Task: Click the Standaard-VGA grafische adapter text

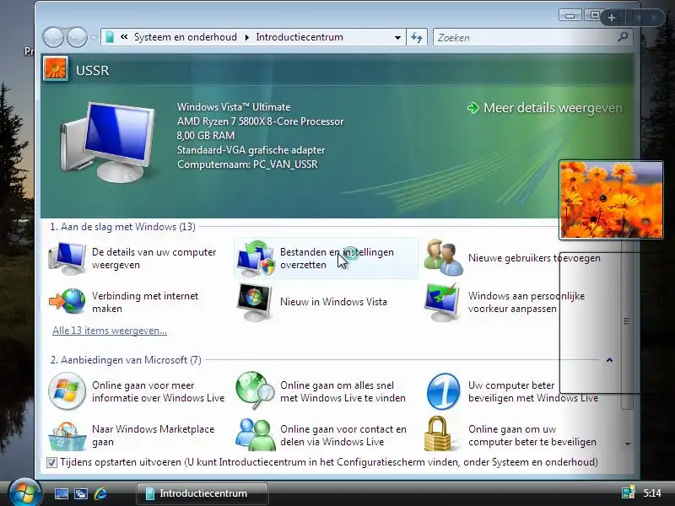Action: pos(251,150)
